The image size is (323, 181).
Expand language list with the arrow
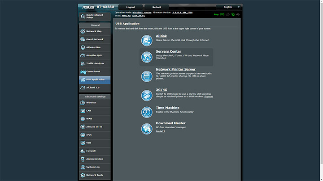point(238,7)
